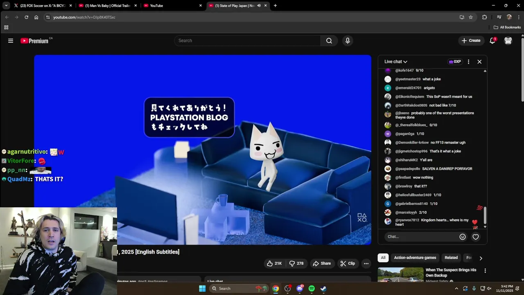Click the search magnifier button
Viewport: 524px width, 295px height.
click(329, 41)
